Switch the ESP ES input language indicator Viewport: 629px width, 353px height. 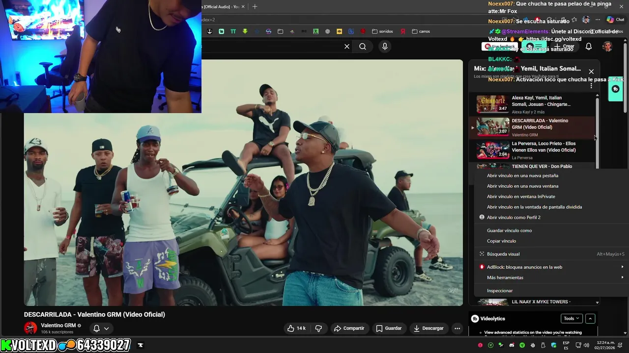click(x=566, y=345)
